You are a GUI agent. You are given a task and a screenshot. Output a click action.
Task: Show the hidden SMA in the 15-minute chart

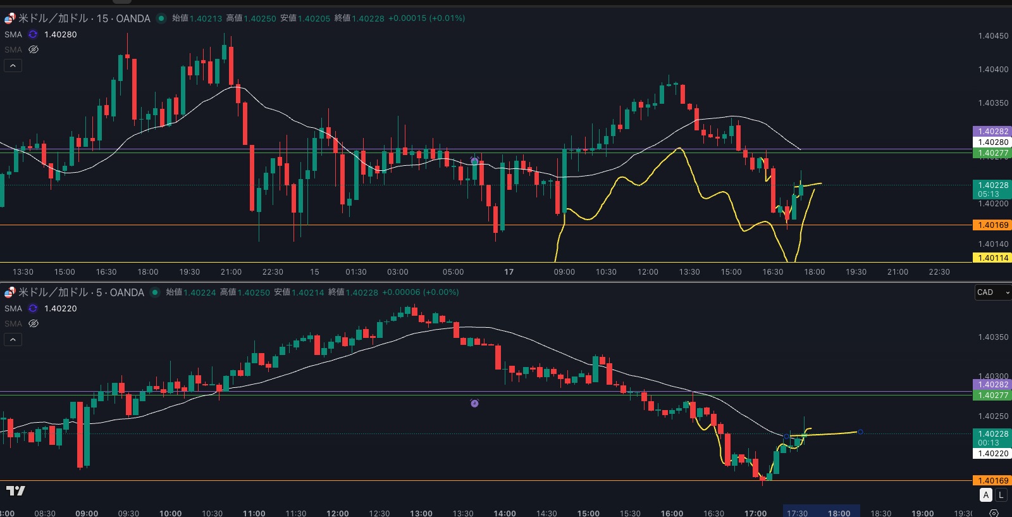click(x=34, y=49)
